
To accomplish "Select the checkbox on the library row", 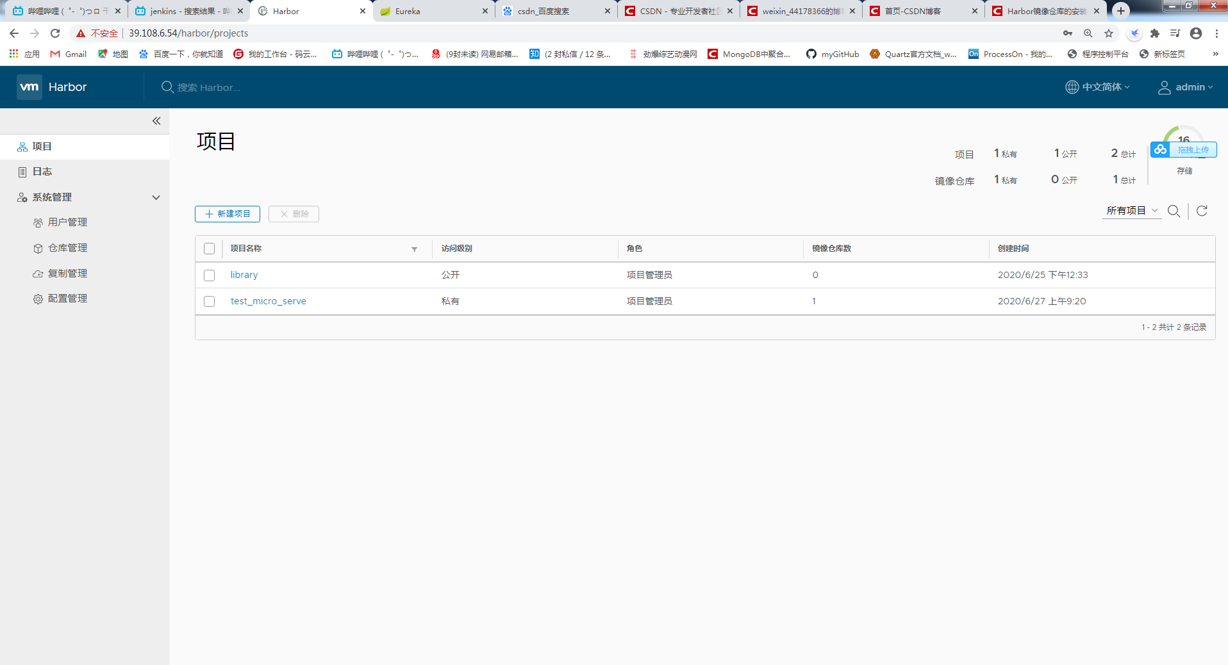I will tap(209, 275).
